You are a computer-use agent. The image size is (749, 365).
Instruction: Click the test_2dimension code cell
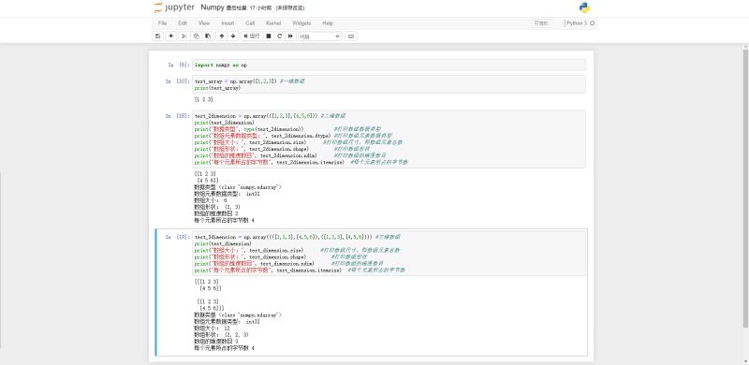coord(389,139)
